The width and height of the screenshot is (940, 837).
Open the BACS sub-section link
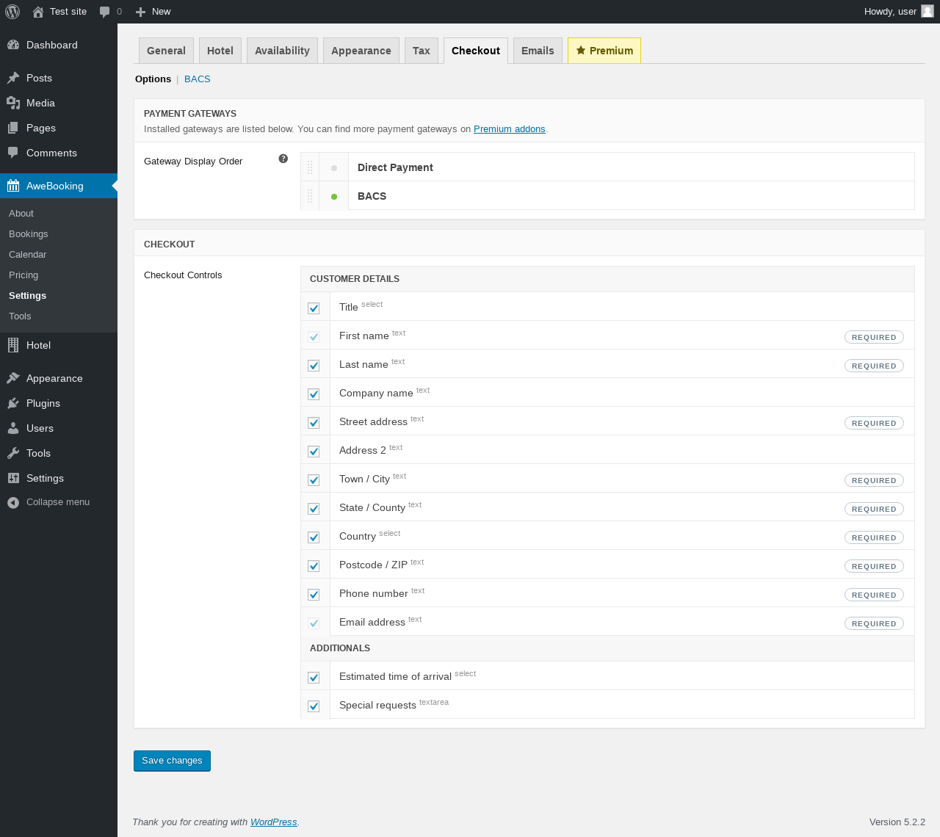pyautogui.click(x=197, y=79)
